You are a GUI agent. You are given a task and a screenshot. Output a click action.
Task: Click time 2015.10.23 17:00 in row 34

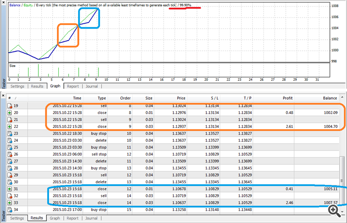tap(67, 210)
